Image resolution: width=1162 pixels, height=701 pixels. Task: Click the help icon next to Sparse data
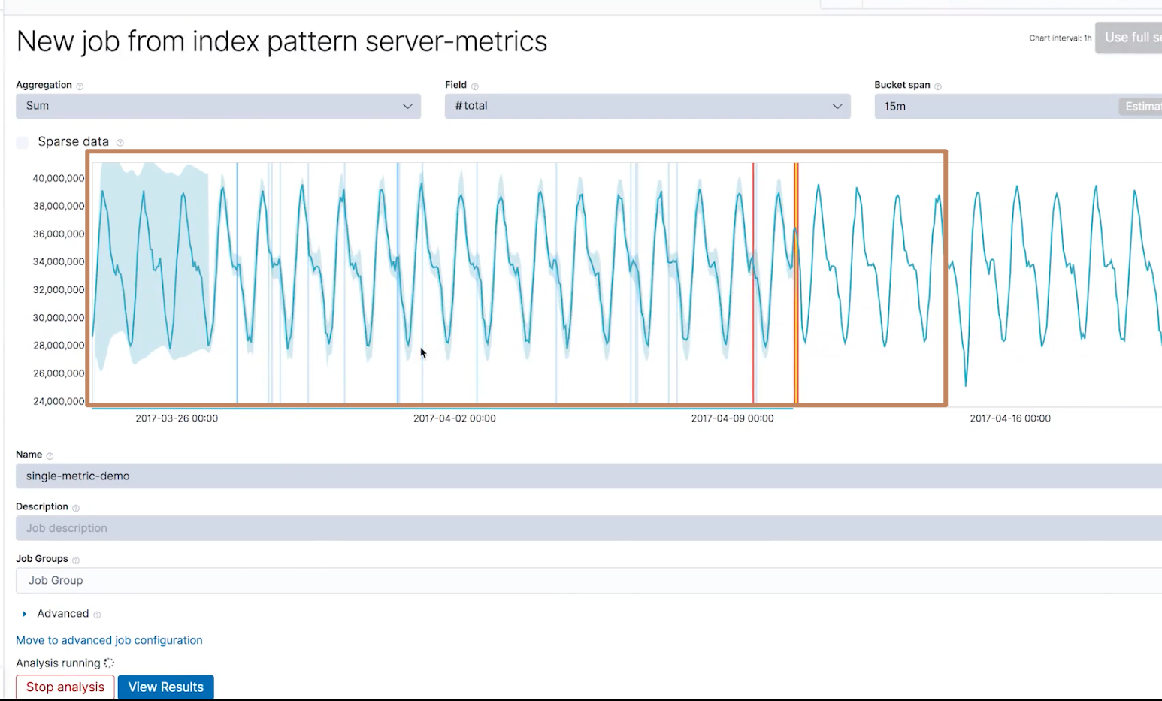[120, 143]
